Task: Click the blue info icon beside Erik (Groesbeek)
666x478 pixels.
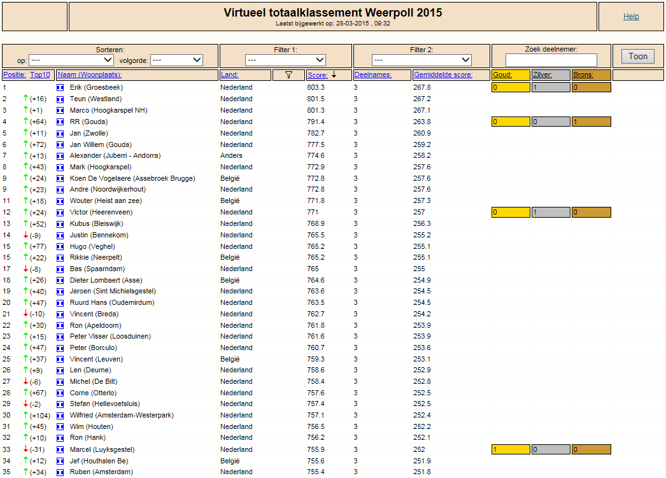Action: (x=60, y=87)
